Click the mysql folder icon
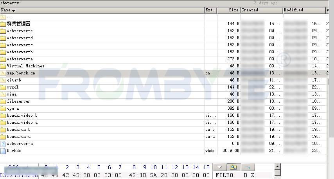Image resolution: width=334 pixels, height=179 pixels. [x=3, y=87]
